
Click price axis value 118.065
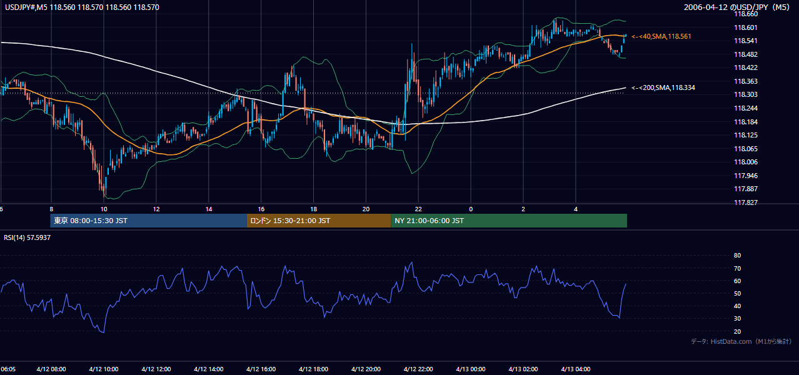click(745, 149)
